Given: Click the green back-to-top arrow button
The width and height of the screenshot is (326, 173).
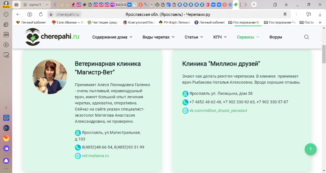Looking at the screenshot, I should click(311, 149).
